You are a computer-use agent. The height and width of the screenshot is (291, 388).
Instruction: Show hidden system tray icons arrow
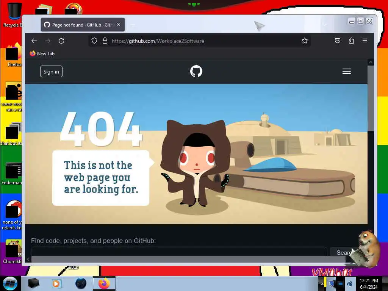(322, 283)
